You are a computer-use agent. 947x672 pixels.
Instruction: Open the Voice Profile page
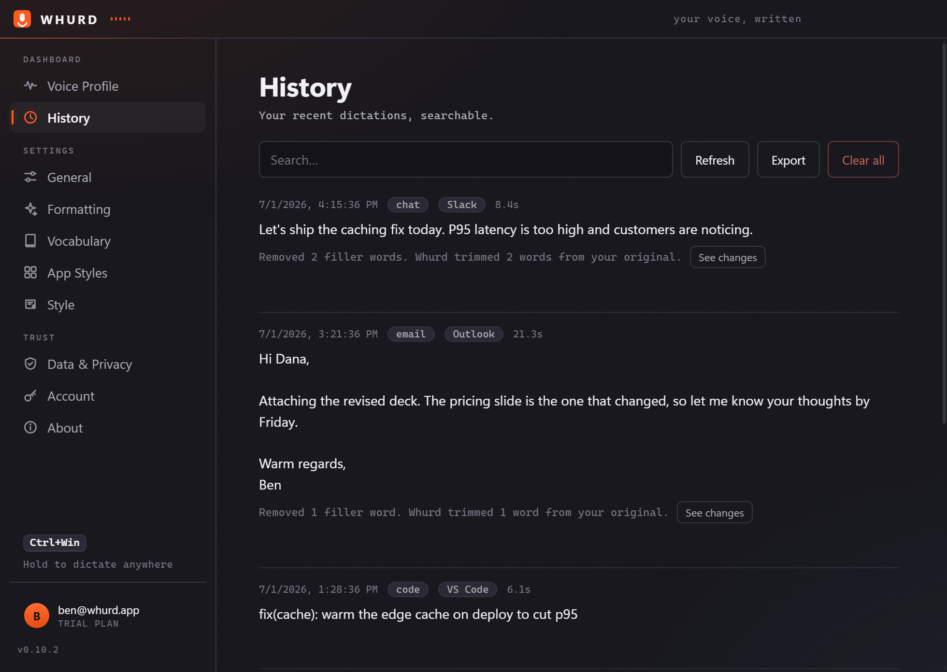point(108,86)
